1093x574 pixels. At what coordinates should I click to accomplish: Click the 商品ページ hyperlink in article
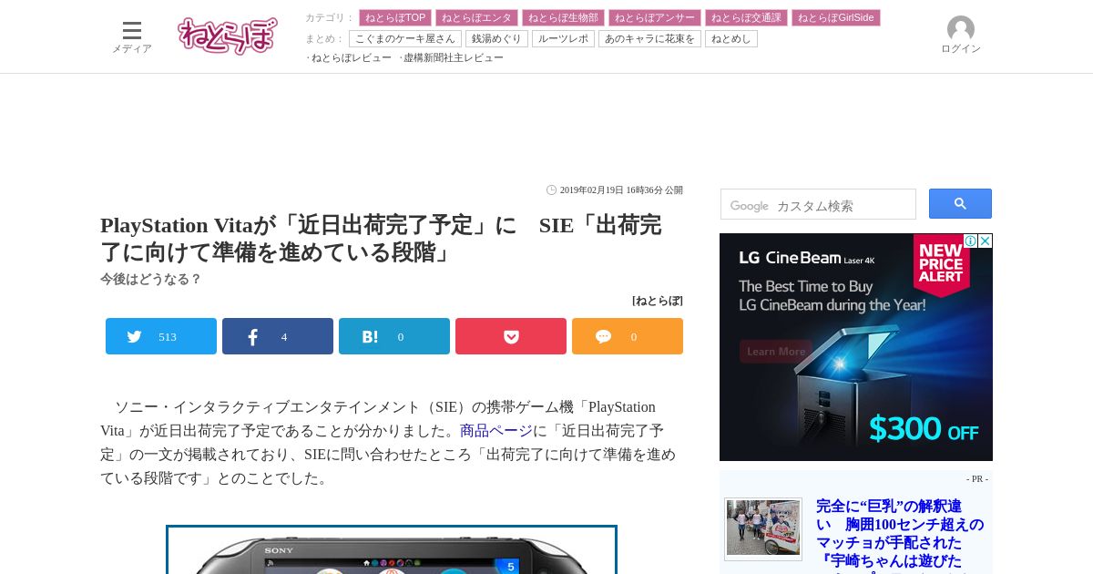(496, 431)
